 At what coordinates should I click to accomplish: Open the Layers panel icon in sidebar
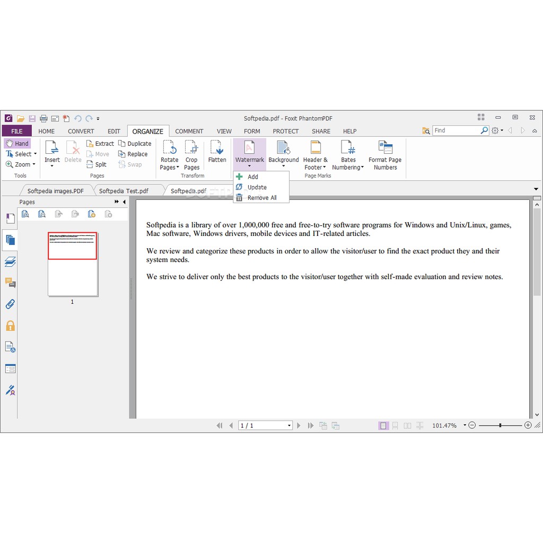tap(11, 261)
